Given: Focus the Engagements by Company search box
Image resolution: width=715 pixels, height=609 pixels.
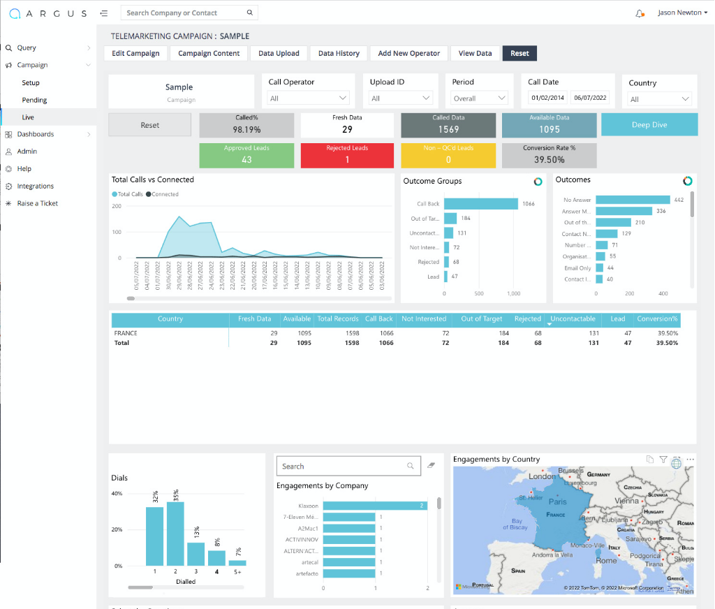Looking at the screenshot, I should click(x=348, y=466).
